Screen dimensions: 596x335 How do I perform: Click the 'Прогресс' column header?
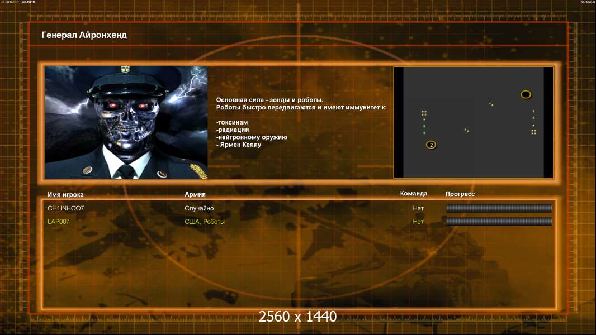click(x=460, y=194)
